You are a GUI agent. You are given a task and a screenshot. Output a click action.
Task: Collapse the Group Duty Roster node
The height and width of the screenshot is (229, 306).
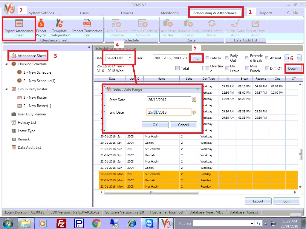click(x=7, y=89)
